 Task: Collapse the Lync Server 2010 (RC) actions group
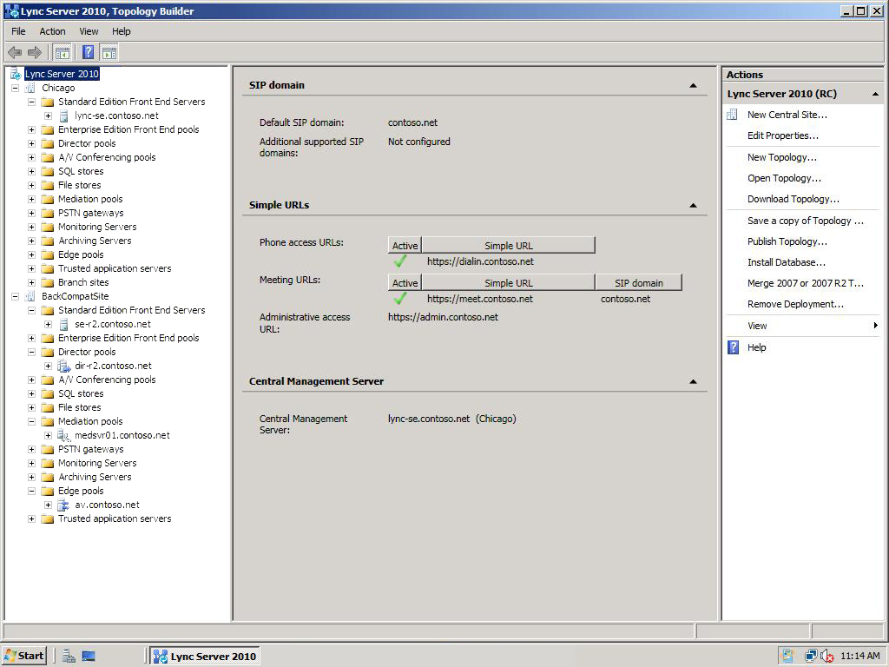pyautogui.click(x=875, y=94)
